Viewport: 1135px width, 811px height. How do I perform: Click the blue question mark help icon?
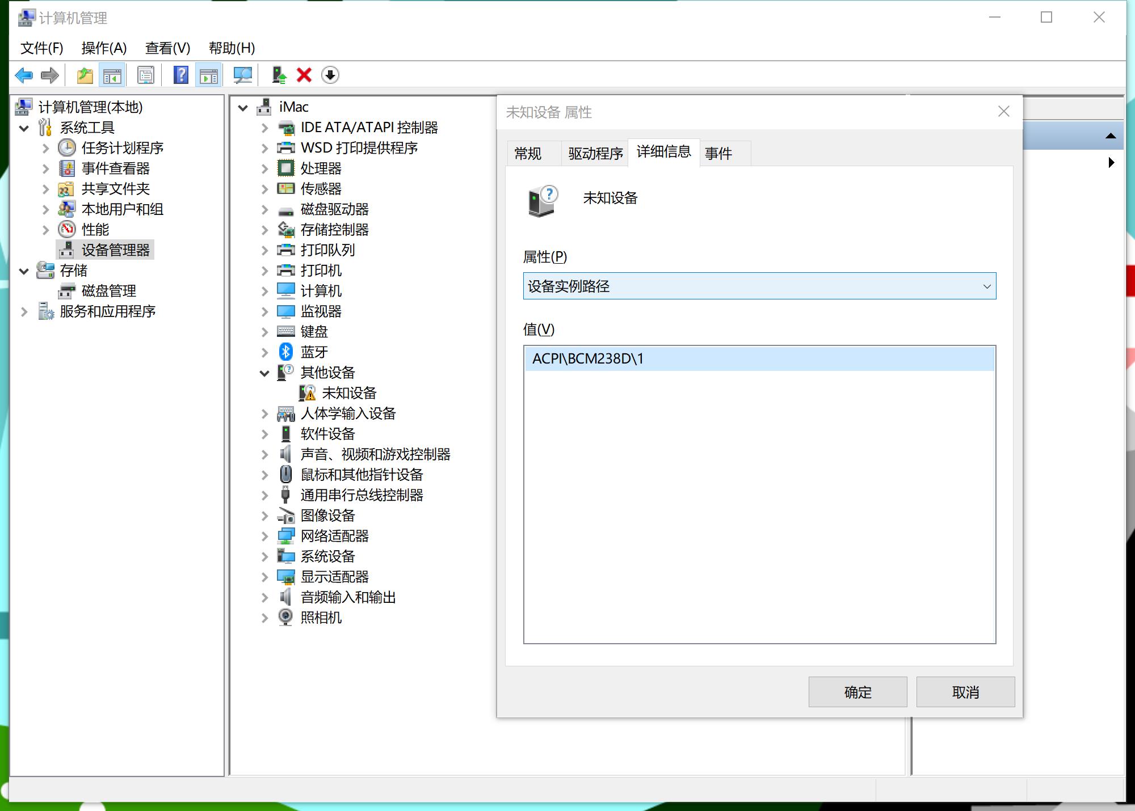tap(181, 75)
